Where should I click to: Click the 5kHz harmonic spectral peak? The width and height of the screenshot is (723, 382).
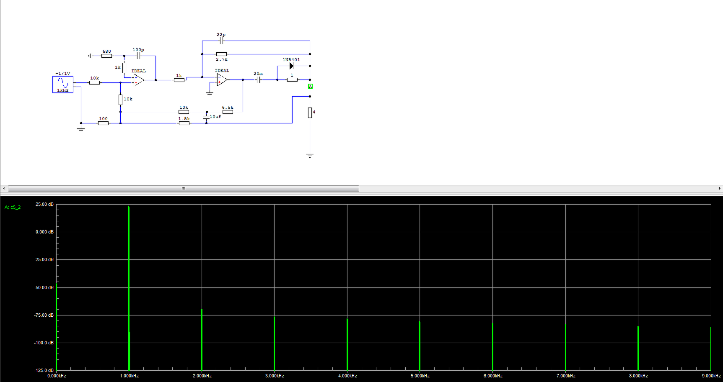(420, 346)
